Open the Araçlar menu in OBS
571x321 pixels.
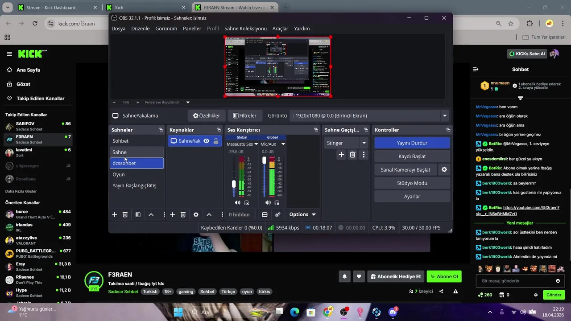tap(281, 29)
